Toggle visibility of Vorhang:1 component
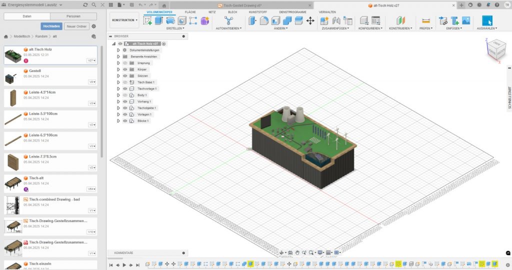 [125, 101]
